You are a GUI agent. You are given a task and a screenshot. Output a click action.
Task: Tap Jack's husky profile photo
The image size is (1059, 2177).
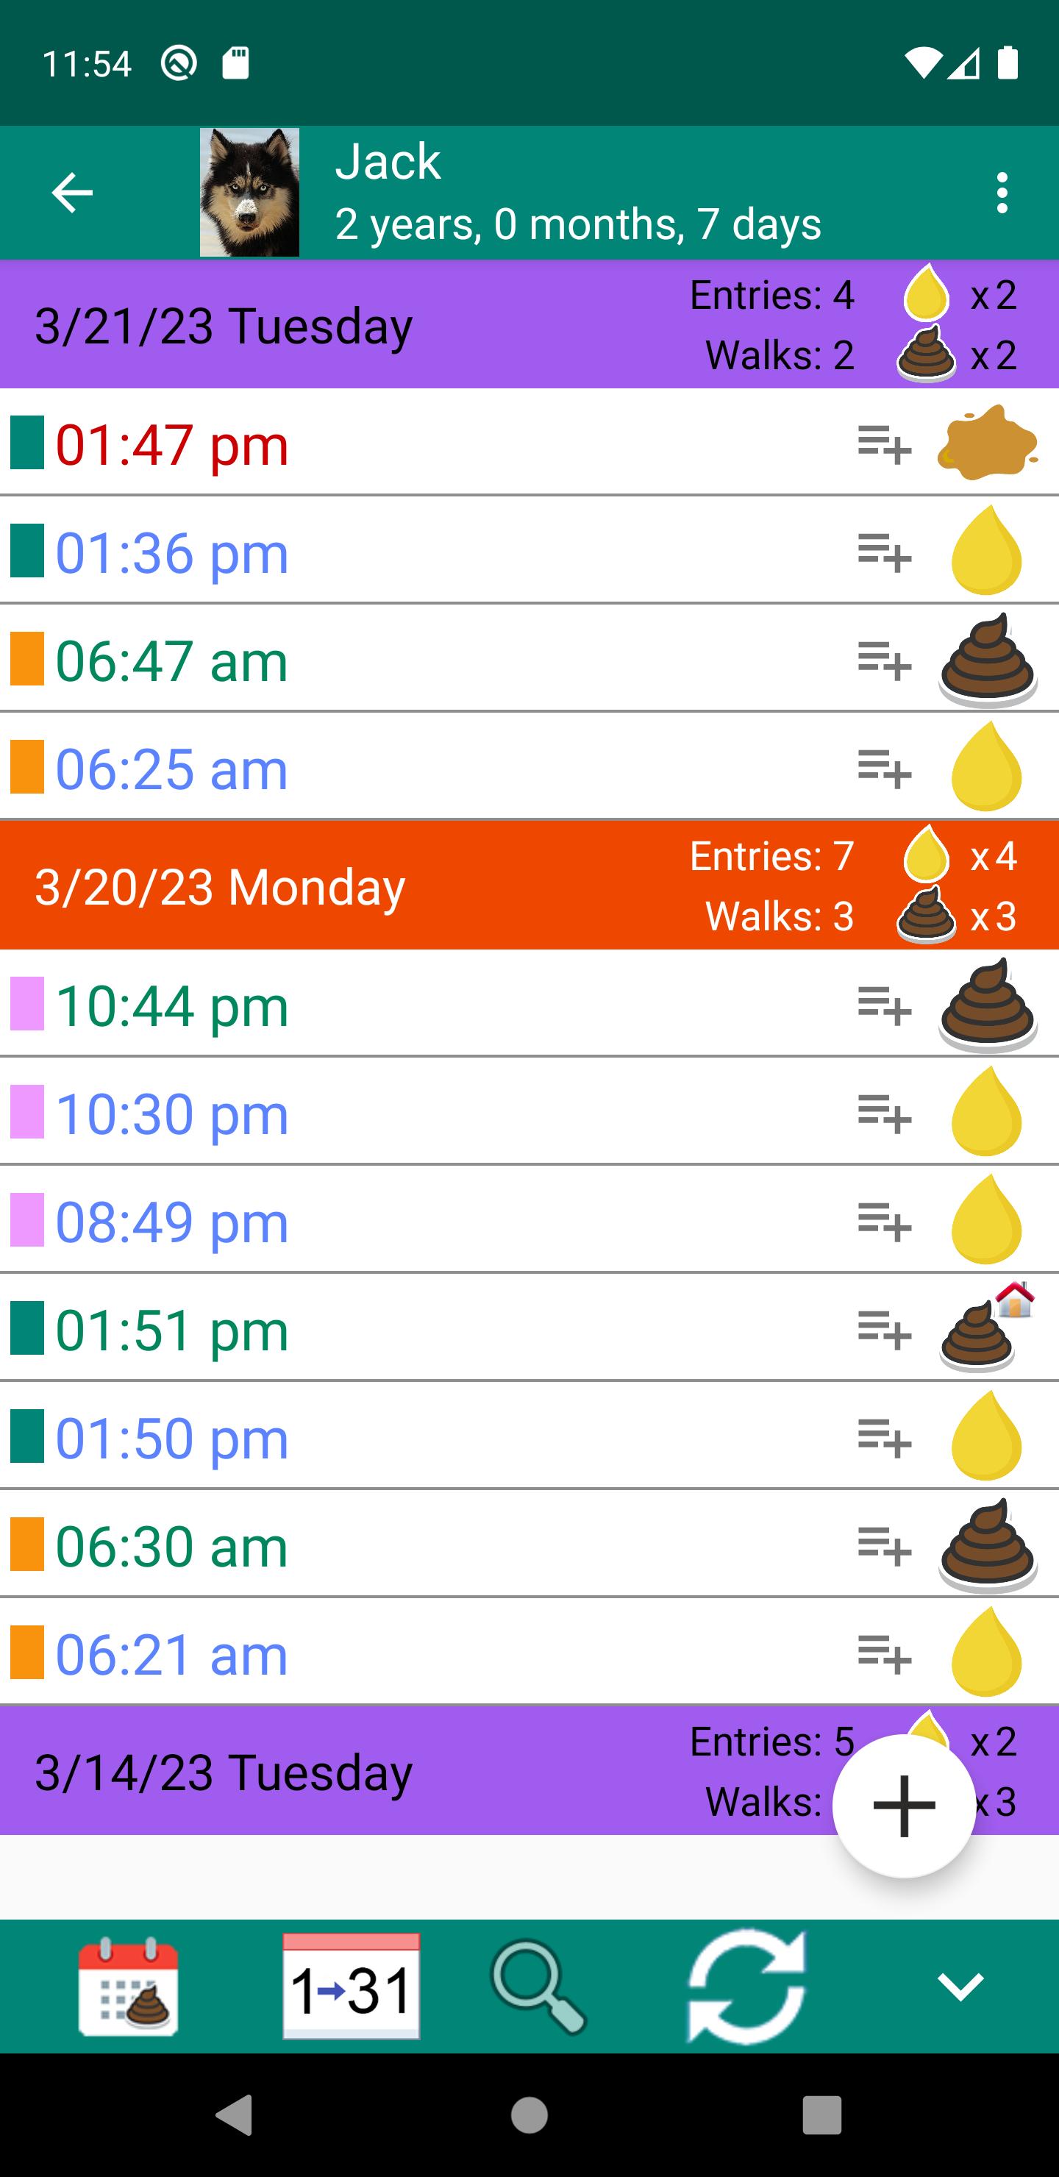pyautogui.click(x=249, y=192)
